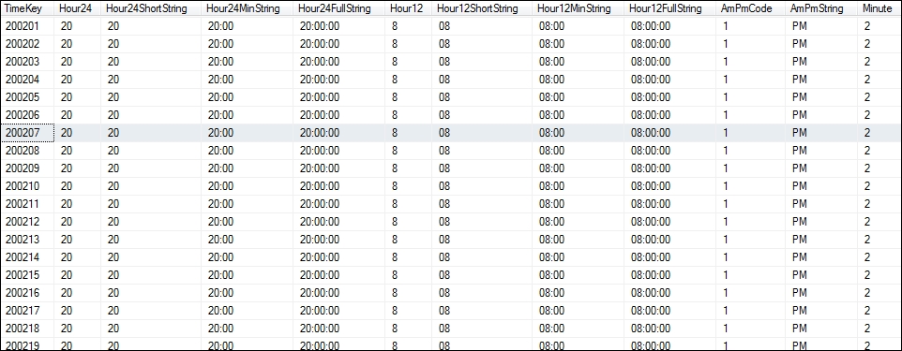Image resolution: width=902 pixels, height=351 pixels.
Task: Click the AmPmString column header
Action: tap(821, 8)
